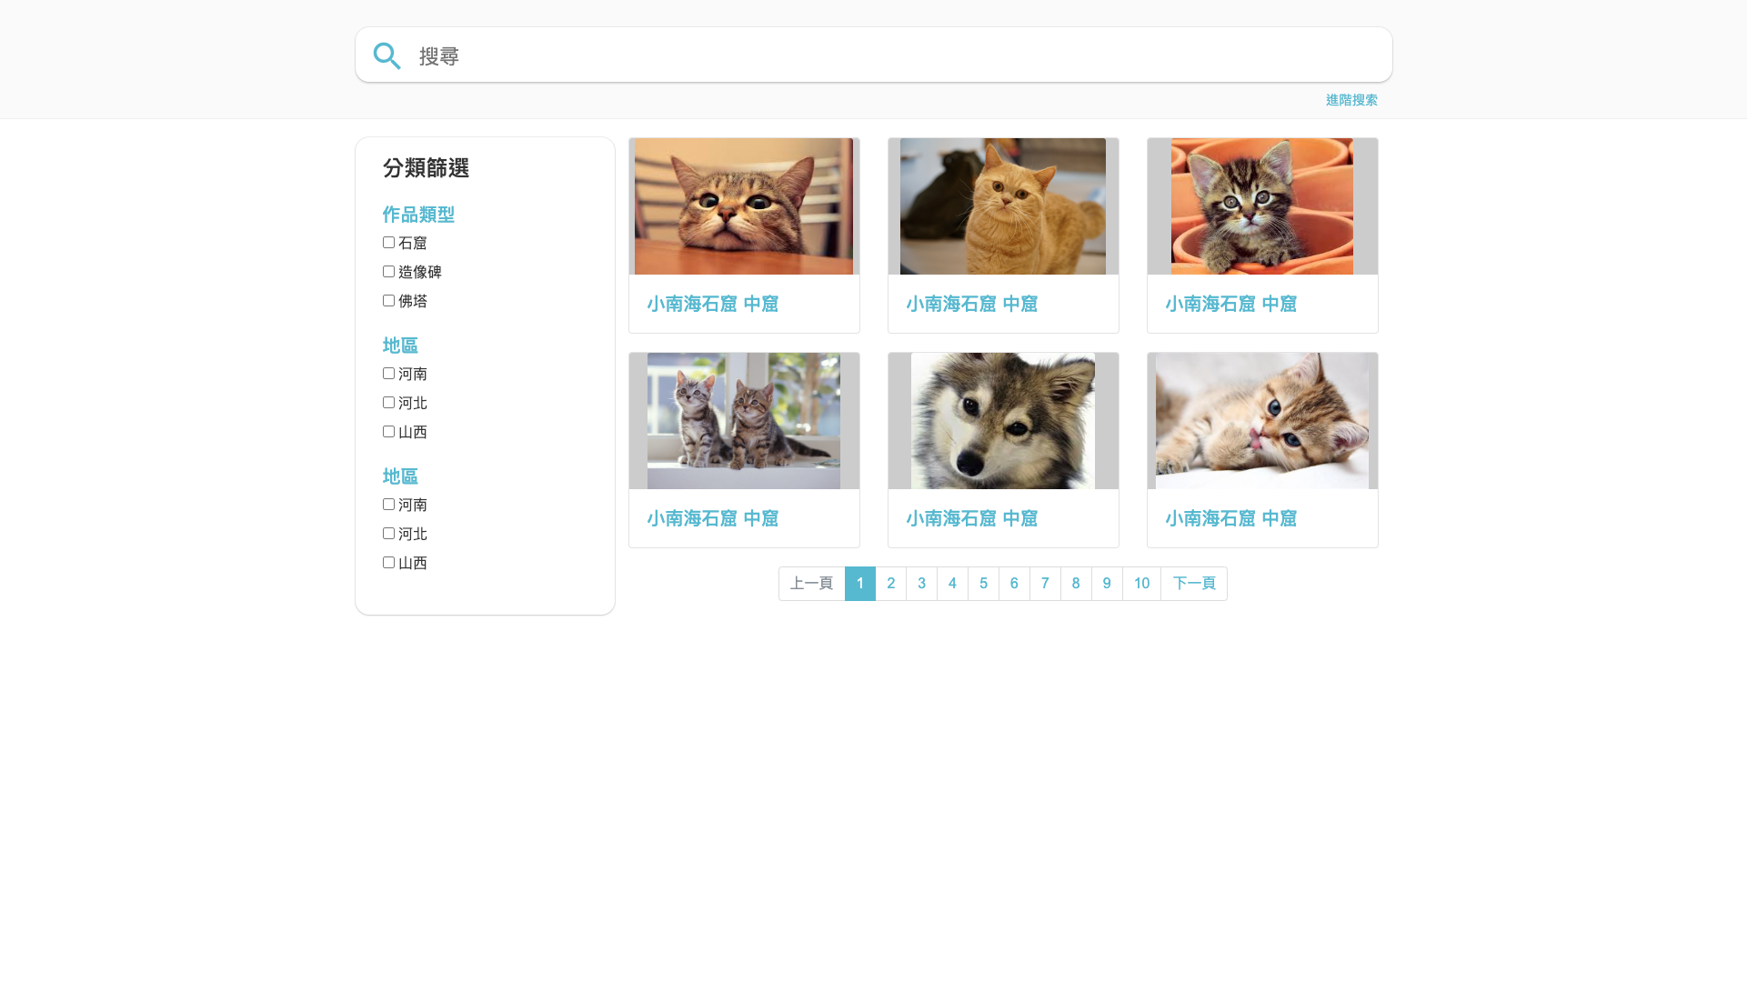Screen dimensions: 1747x982
Task: Go to page 2 in pagination
Action: click(x=891, y=584)
